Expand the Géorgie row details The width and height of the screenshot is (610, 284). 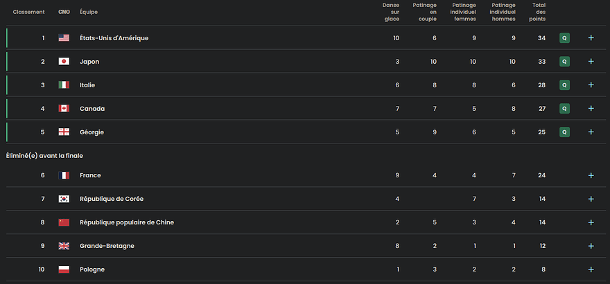(591, 132)
